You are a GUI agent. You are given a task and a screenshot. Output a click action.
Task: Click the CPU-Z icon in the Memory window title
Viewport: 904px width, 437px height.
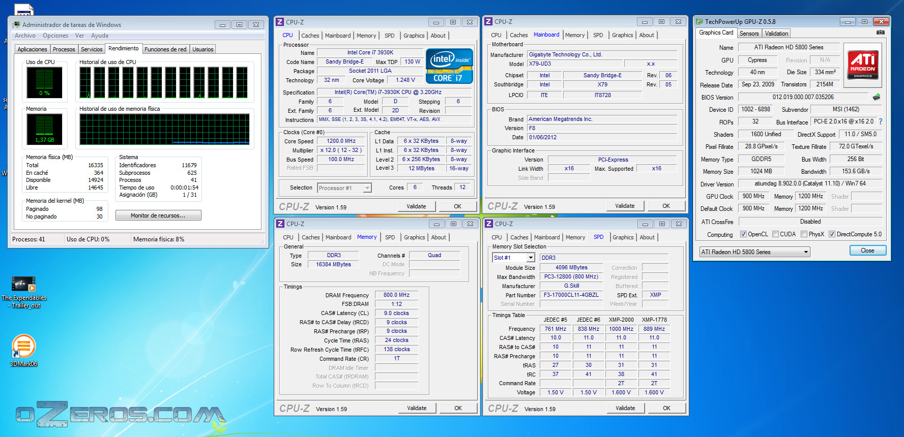click(x=280, y=224)
